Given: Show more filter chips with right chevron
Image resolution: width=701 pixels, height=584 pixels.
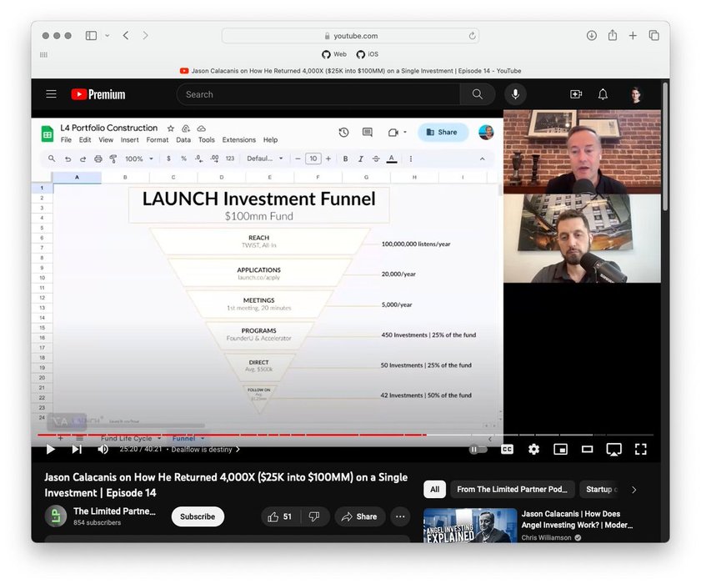Looking at the screenshot, I should click(633, 490).
